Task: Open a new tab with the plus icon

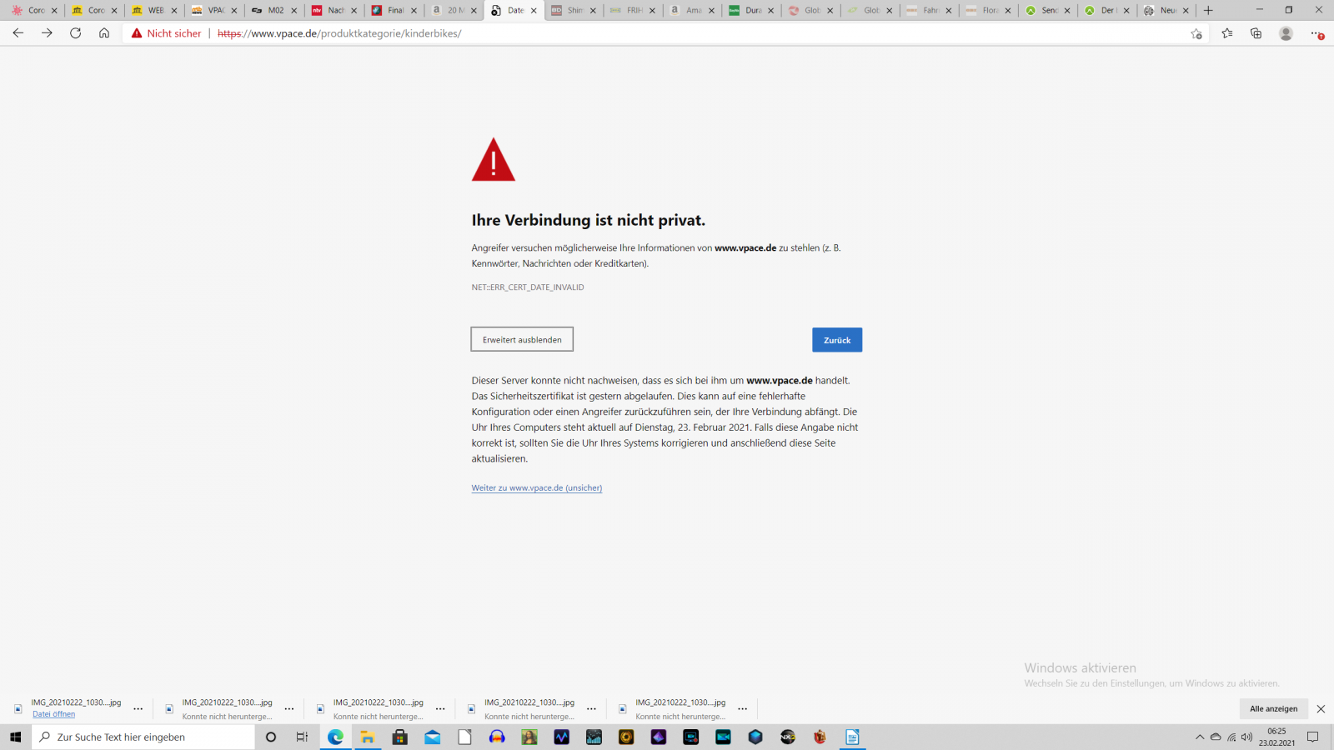Action: tap(1208, 10)
